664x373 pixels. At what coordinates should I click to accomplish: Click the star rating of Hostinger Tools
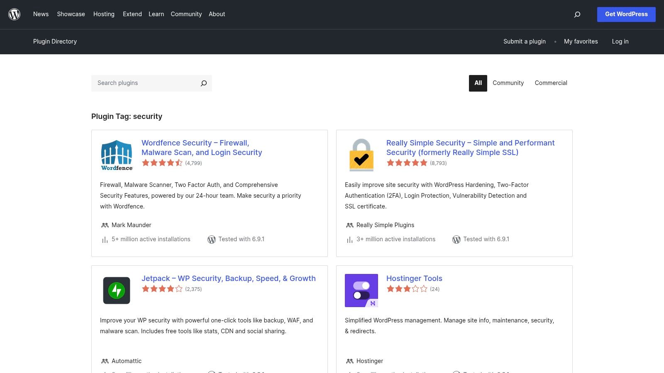pyautogui.click(x=407, y=289)
